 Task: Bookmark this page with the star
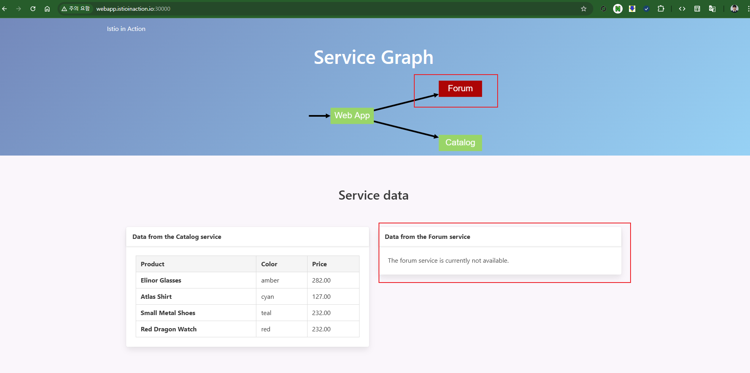[584, 9]
